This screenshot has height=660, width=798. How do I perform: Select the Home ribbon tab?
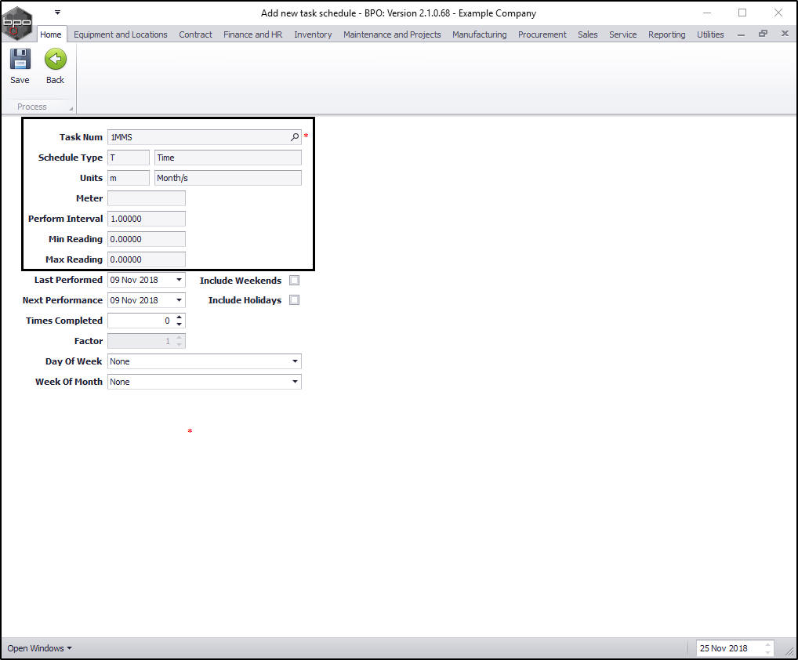51,34
